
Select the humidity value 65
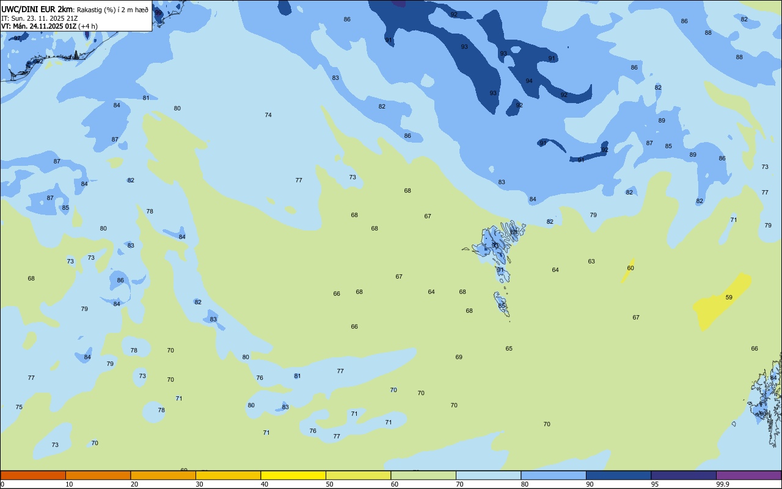click(x=509, y=349)
